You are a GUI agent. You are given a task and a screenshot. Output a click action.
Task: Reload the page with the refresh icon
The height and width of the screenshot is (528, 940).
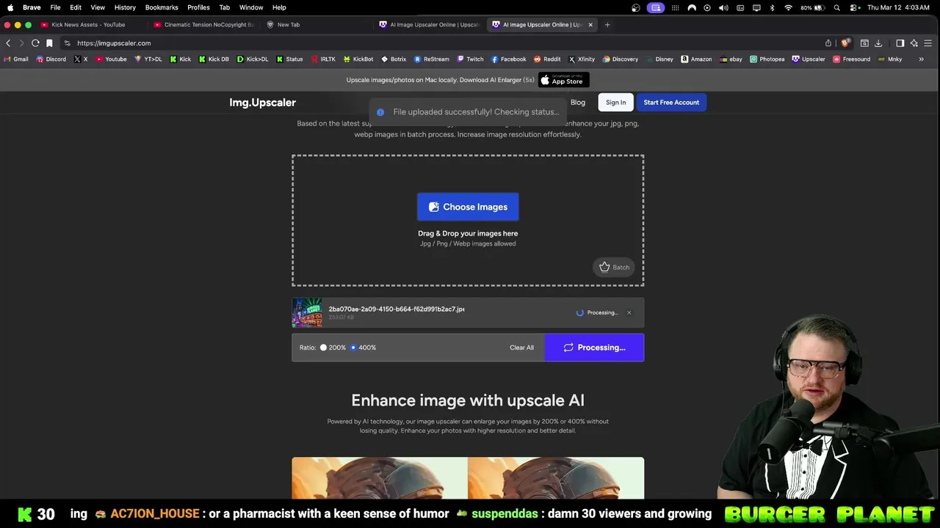pyautogui.click(x=35, y=43)
